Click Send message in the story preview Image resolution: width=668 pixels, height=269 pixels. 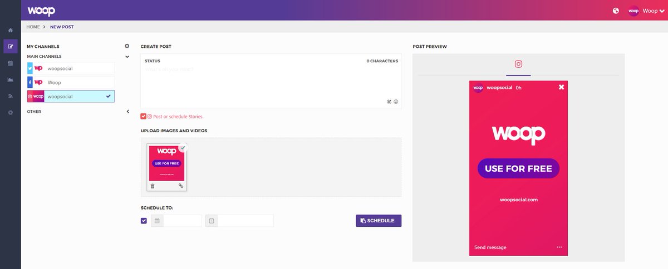[x=490, y=247]
